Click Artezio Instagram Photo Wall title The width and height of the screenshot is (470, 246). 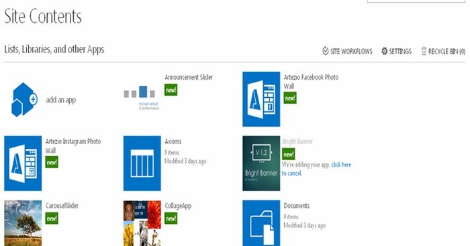pyautogui.click(x=73, y=146)
